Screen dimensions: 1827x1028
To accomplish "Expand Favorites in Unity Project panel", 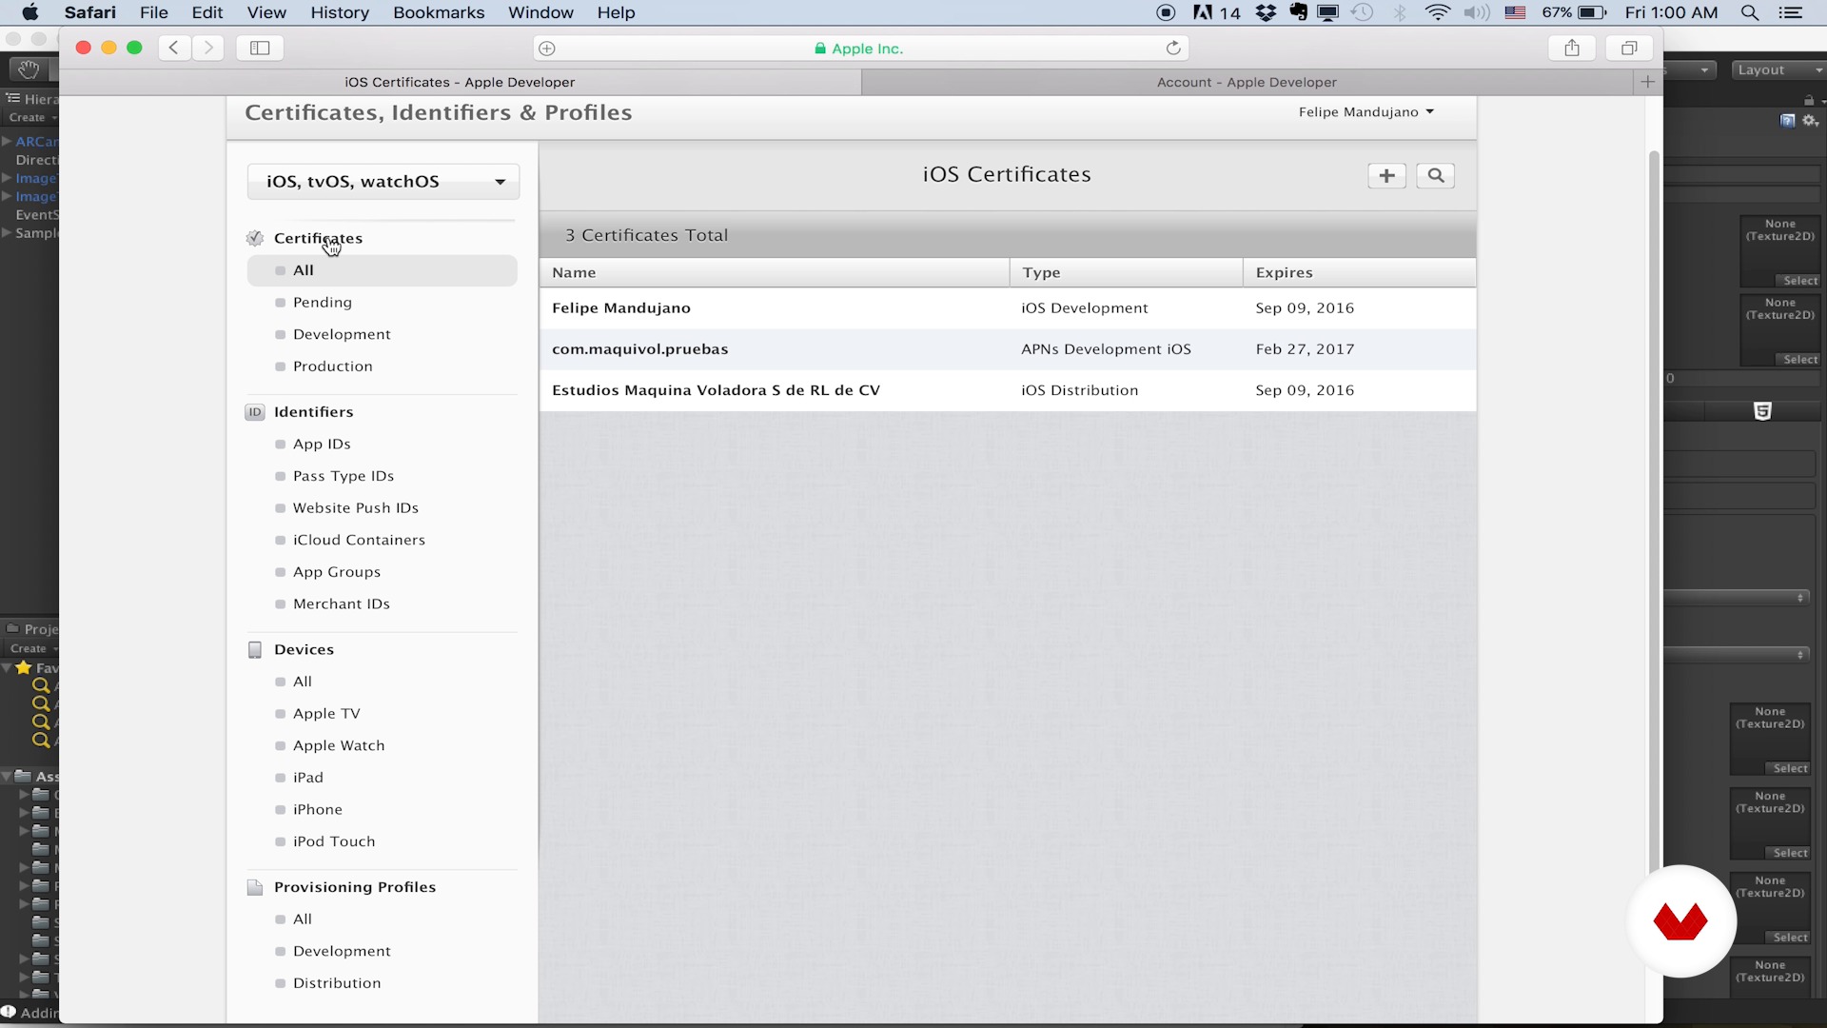I will tap(8, 668).
